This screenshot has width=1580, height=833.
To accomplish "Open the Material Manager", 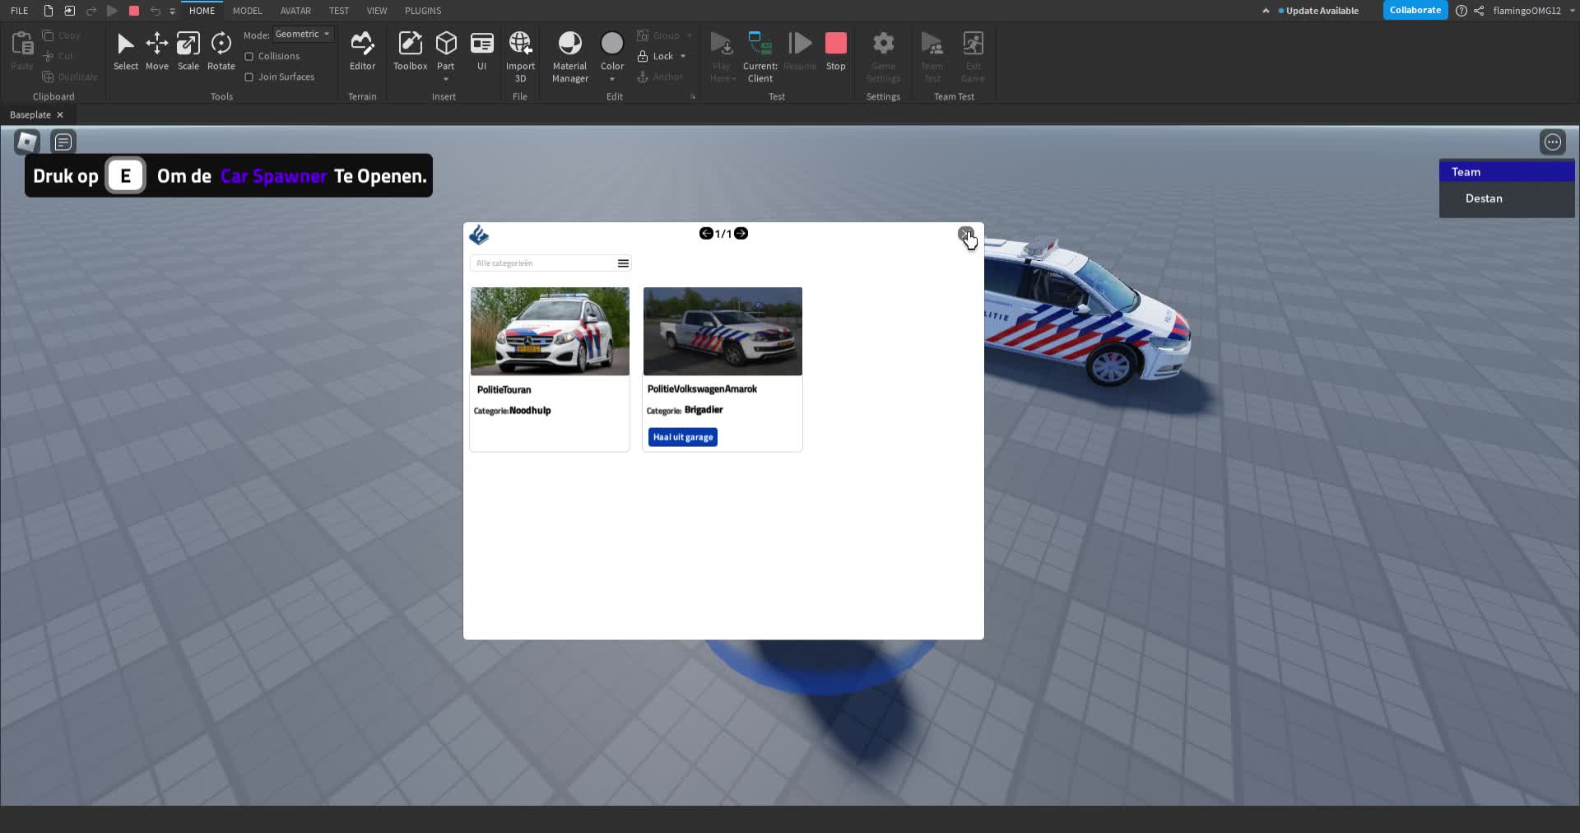I will point(569,51).
